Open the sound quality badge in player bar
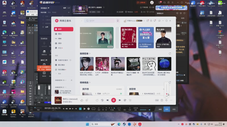This screenshot has height=127, width=227. pos(157,100)
